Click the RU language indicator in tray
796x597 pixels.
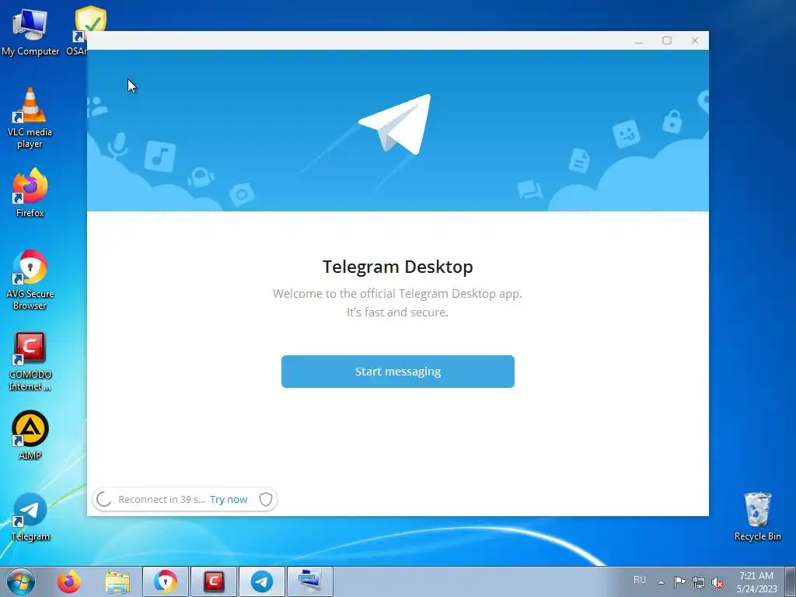(x=640, y=580)
